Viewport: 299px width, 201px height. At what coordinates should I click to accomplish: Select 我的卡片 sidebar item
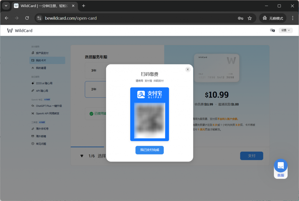click(x=47, y=60)
